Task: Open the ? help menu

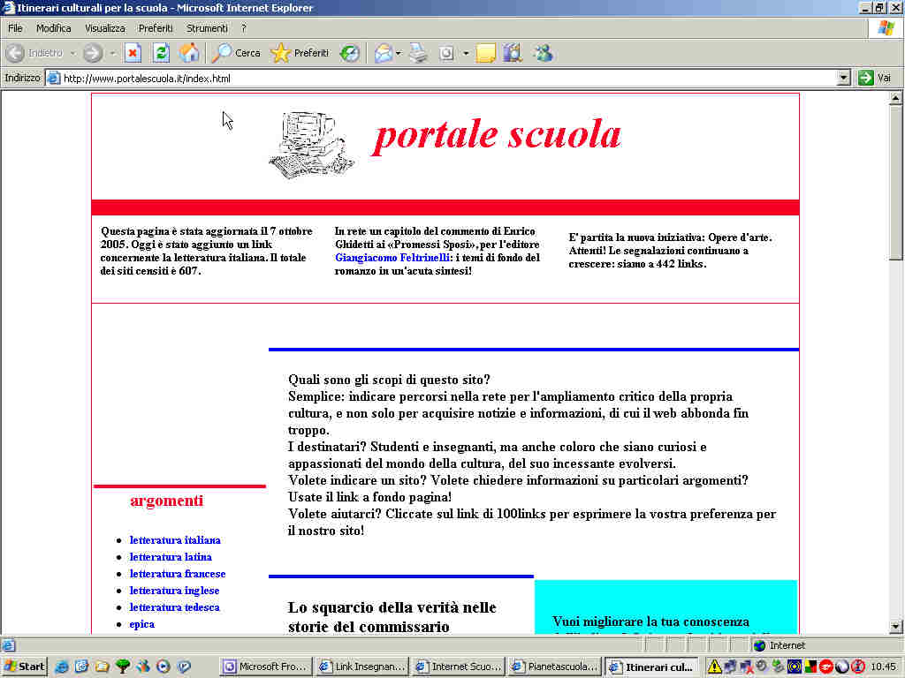Action: point(244,28)
